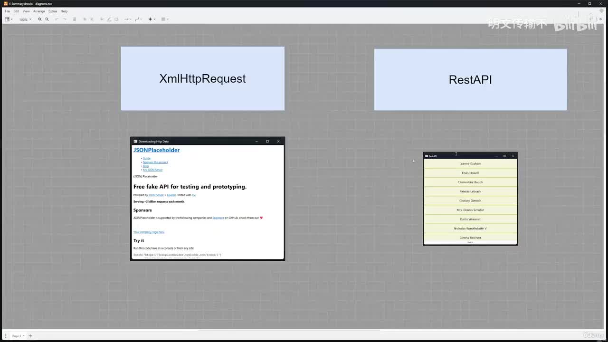
Task: Click the To Front toolbar icon
Action: 85,19
